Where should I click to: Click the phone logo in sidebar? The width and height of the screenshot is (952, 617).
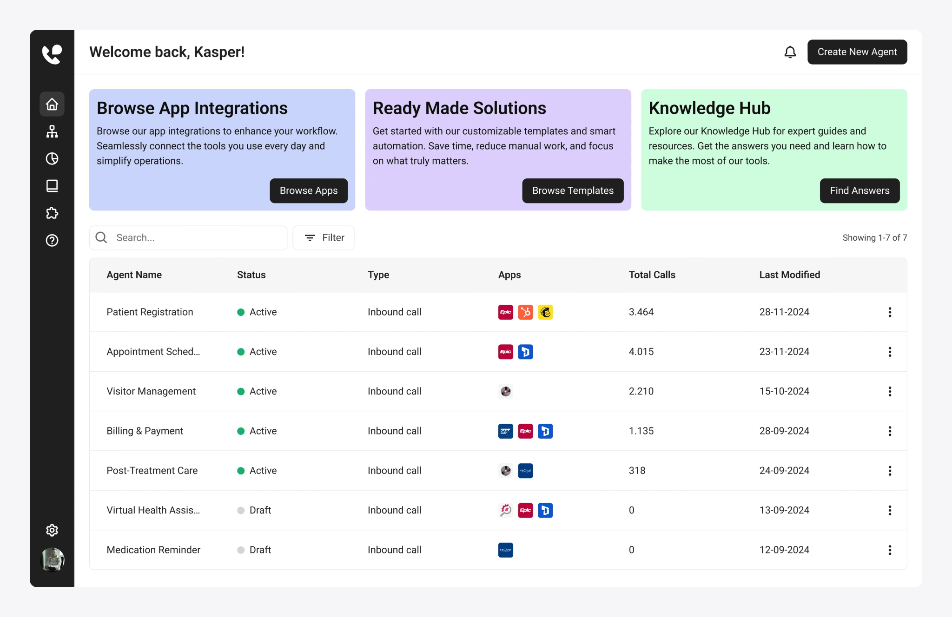tap(52, 54)
